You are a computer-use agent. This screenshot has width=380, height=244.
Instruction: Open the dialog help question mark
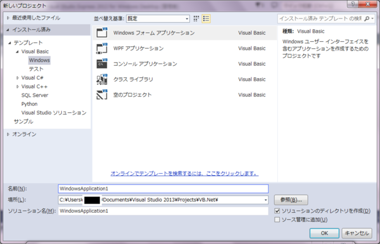point(353,4)
